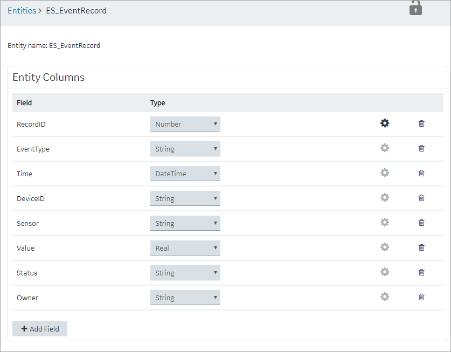
Task: Delete the RecordID field with trash icon
Action: pyautogui.click(x=421, y=123)
